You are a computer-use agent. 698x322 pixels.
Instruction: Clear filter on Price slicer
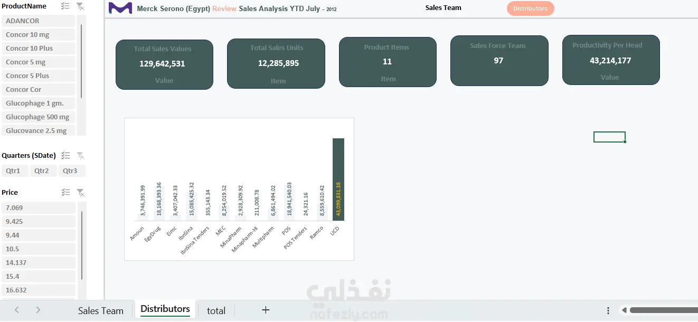point(80,193)
